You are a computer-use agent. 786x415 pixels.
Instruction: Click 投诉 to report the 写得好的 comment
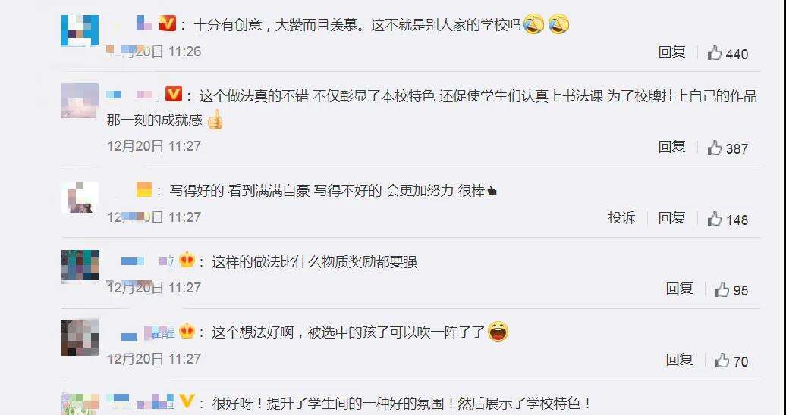[x=621, y=218]
